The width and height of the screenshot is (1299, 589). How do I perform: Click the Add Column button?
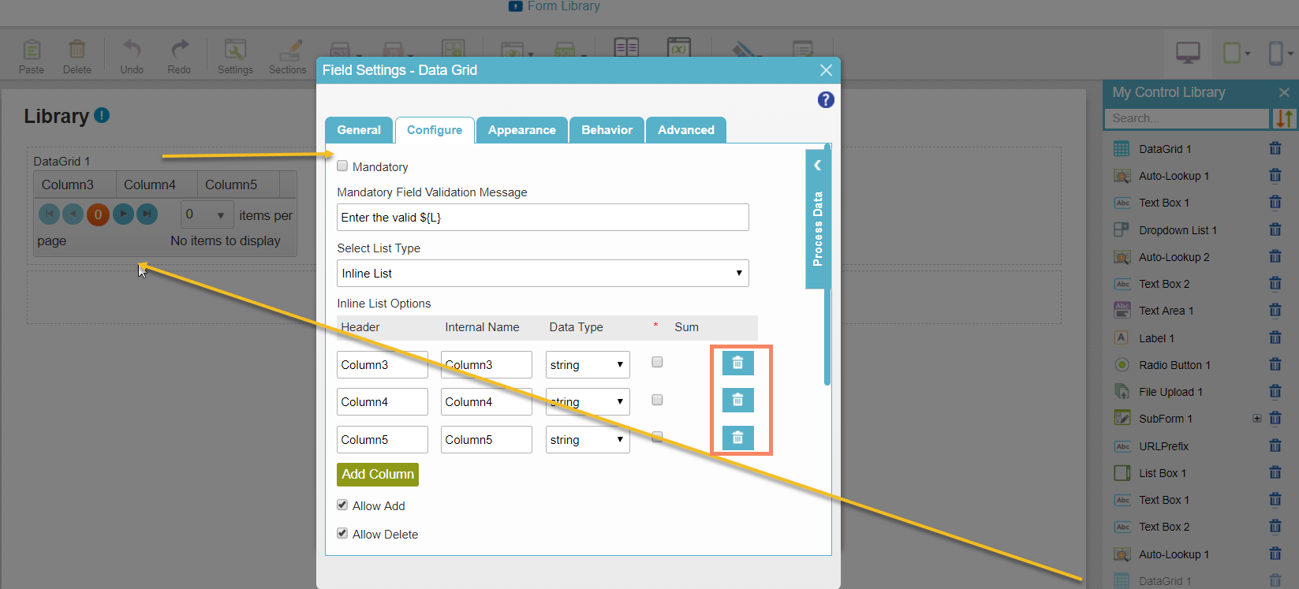point(377,474)
